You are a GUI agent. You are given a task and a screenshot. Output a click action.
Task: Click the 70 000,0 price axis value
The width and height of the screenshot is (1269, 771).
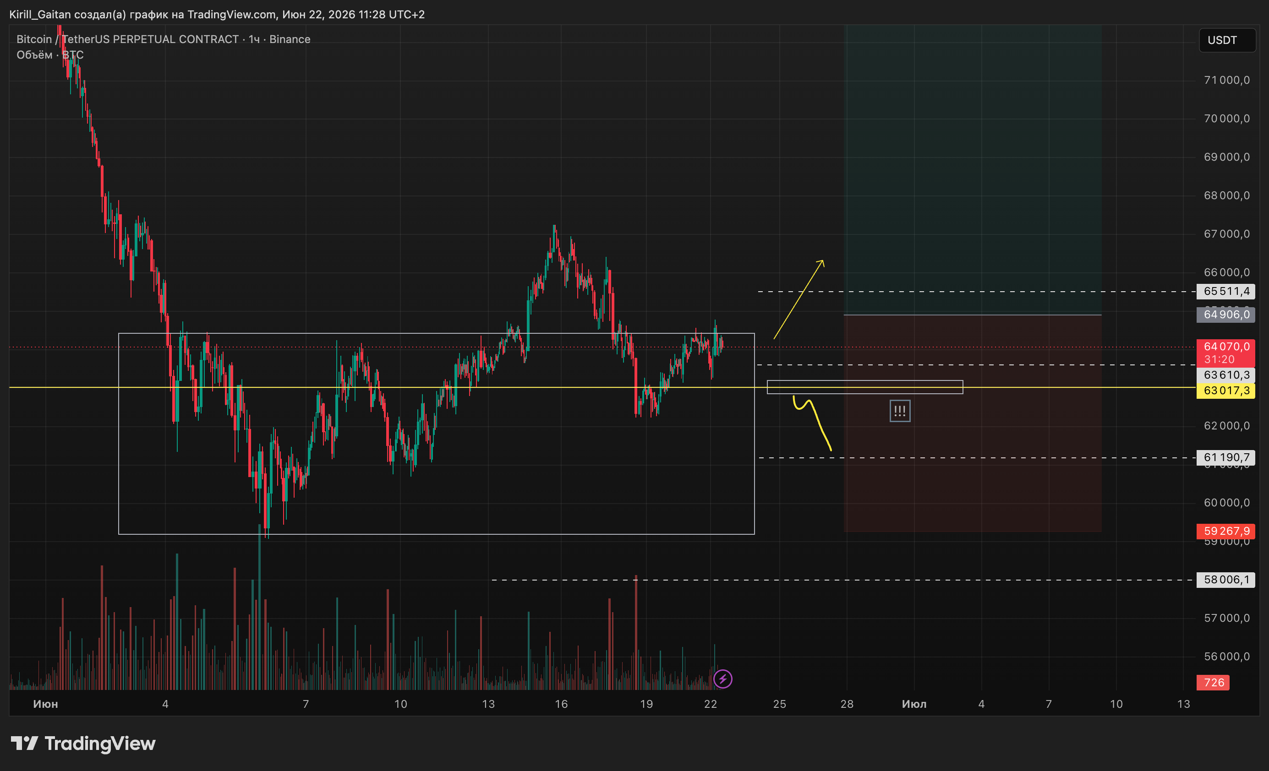(1227, 119)
